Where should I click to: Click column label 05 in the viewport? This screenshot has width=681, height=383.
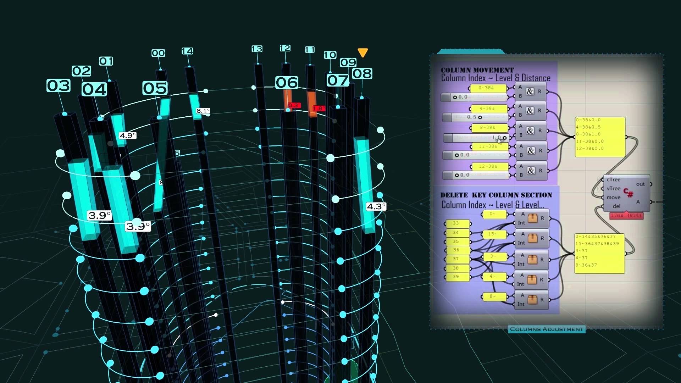(x=155, y=88)
